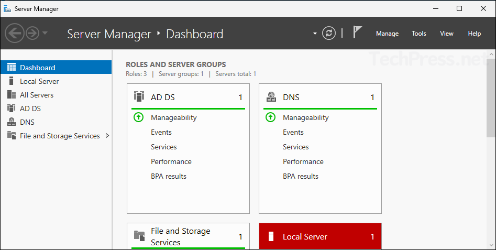496x250 pixels.
Task: Click the Local Server tile server count
Action: 372,237
